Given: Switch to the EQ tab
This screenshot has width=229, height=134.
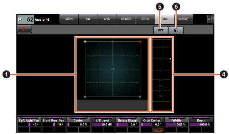Looking at the screenshot, I should pos(88,19).
